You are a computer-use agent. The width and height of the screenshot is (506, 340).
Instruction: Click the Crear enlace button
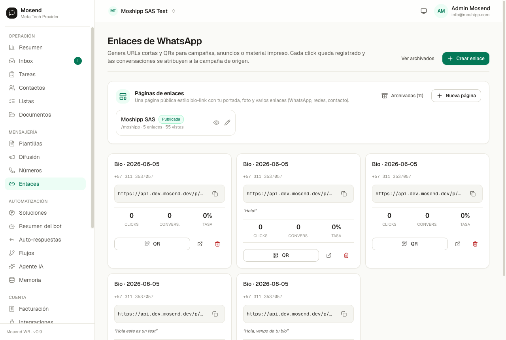(466, 59)
